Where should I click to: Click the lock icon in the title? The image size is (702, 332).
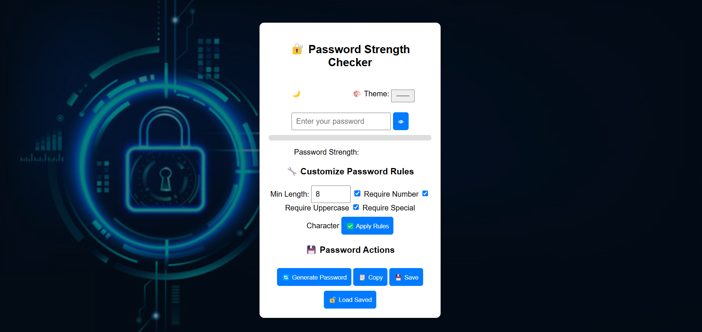tap(297, 49)
